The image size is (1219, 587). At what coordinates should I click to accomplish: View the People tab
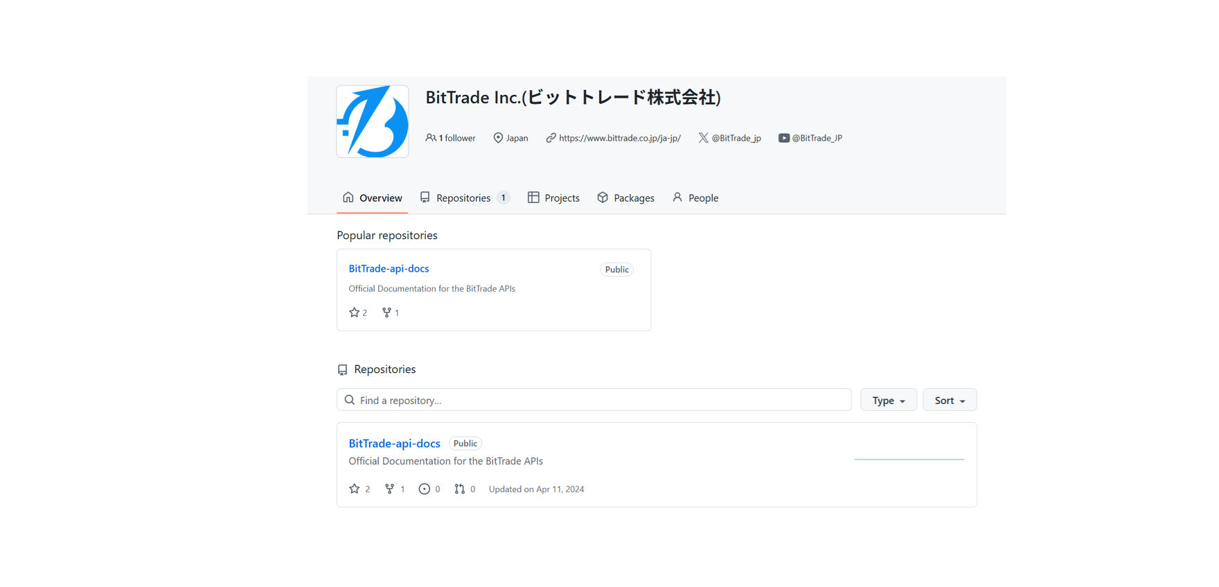(x=695, y=198)
